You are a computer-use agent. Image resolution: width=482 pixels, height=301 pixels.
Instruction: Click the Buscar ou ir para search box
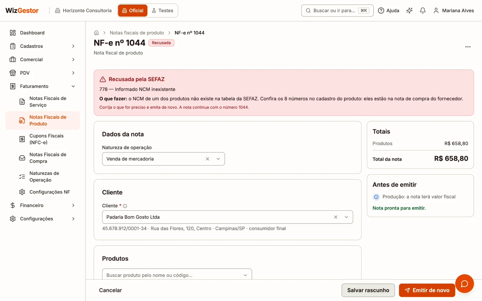(337, 11)
